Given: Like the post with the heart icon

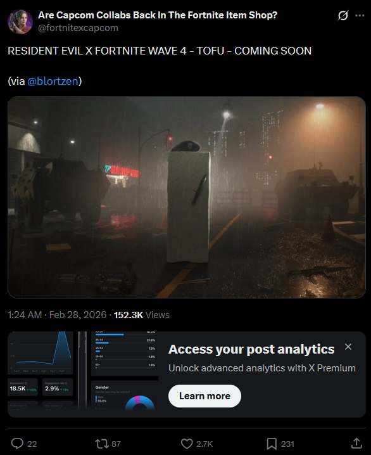Looking at the screenshot, I should click(187, 444).
